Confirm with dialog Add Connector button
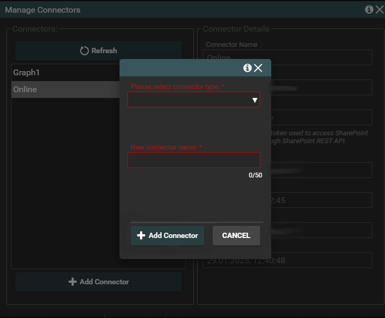This screenshot has height=318, width=385. pos(167,236)
